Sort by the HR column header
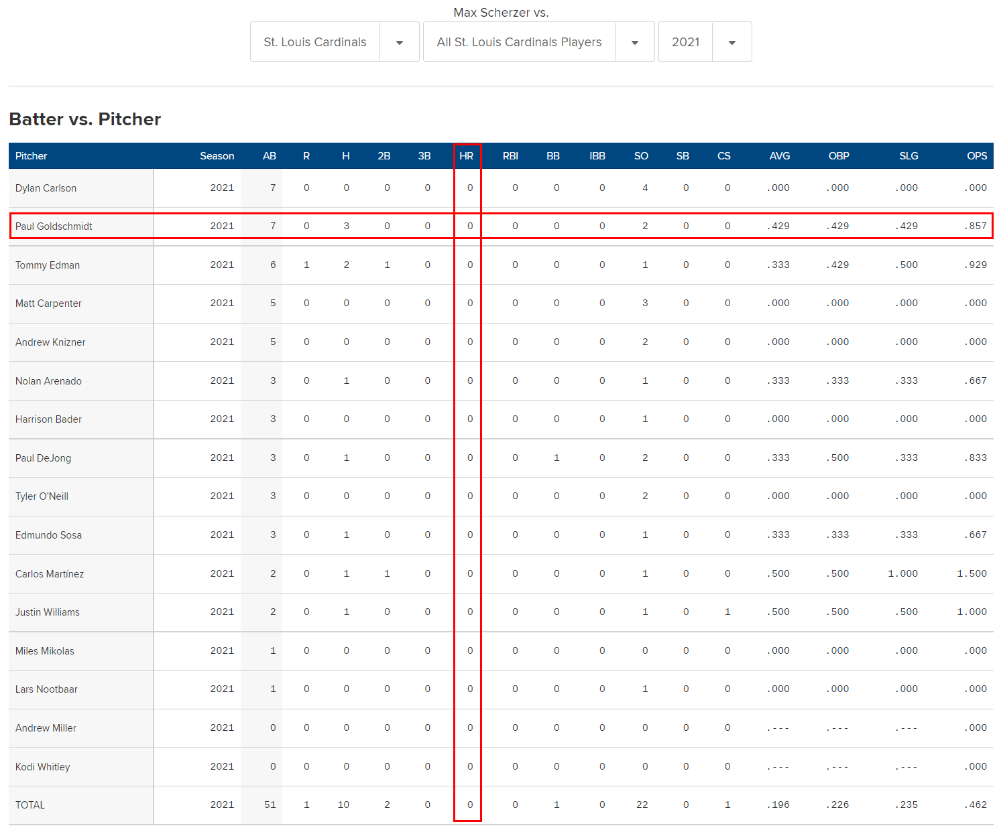Image resolution: width=999 pixels, height=834 pixels. point(467,155)
